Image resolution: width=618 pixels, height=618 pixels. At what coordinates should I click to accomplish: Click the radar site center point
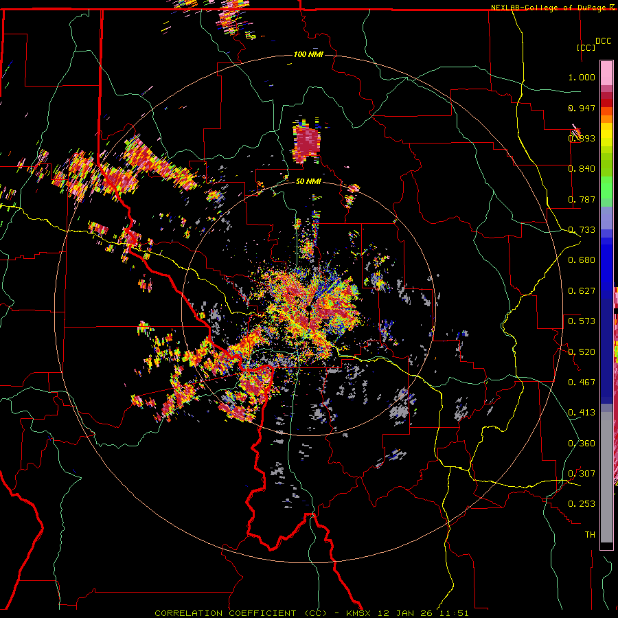pyautogui.click(x=308, y=308)
